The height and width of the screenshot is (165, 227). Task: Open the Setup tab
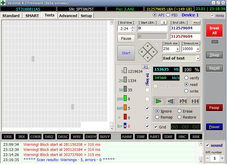click(86, 16)
